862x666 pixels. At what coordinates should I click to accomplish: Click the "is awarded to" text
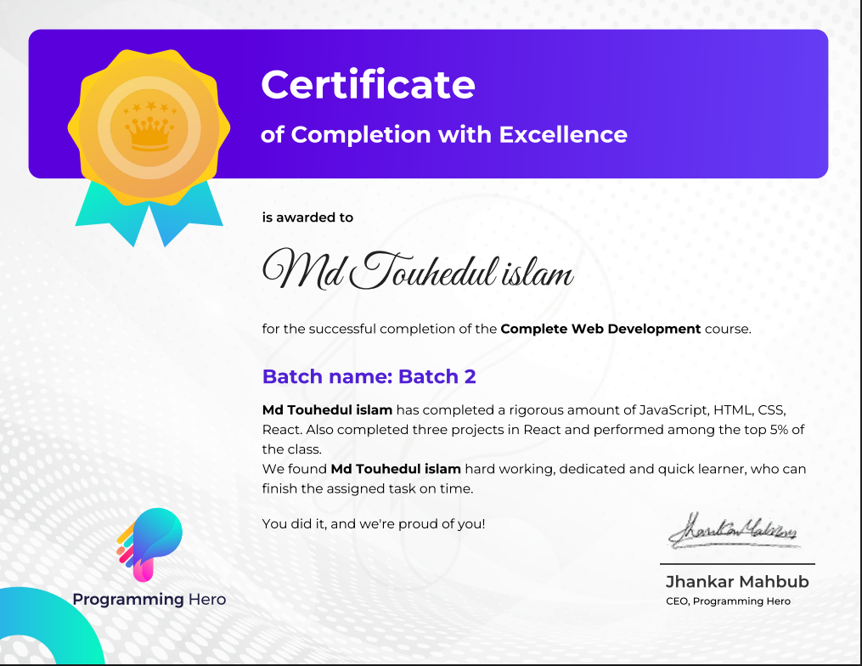tap(307, 217)
